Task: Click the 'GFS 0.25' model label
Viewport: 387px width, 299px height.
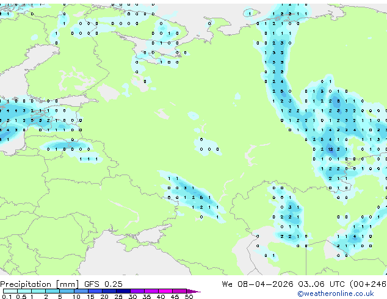Action: point(103,284)
